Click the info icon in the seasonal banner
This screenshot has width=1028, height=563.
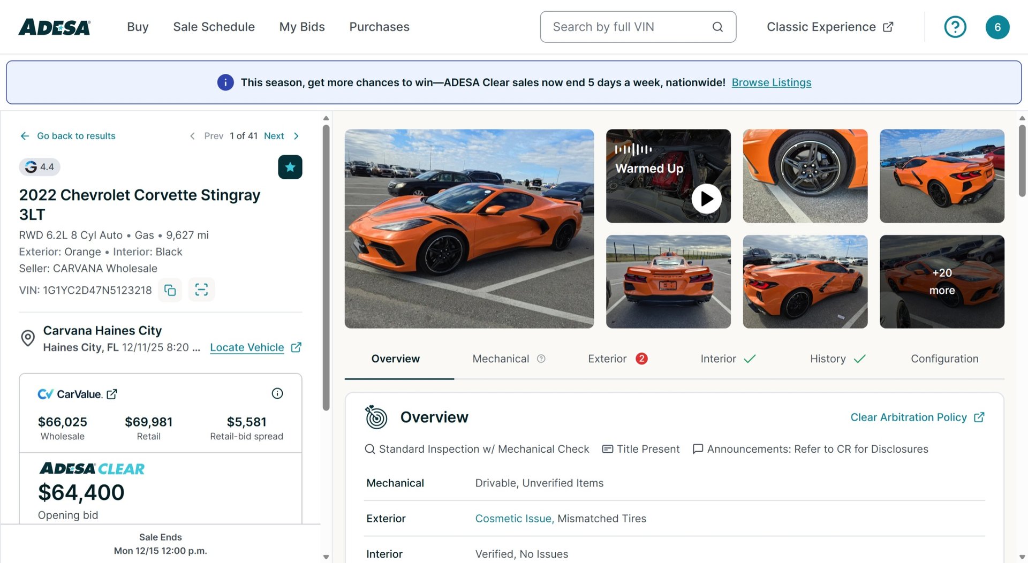[225, 82]
